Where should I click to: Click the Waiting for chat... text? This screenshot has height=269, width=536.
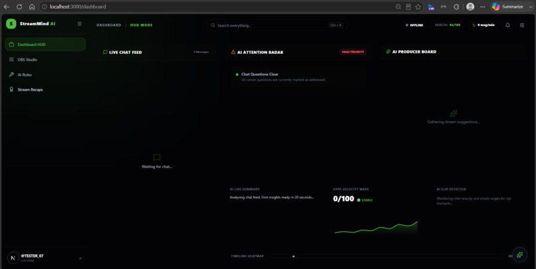click(157, 166)
